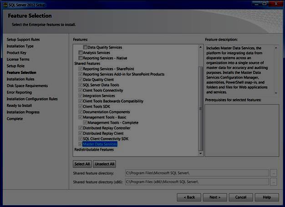
Task: Click the Redistributable Features group heading
Action: 94,149
